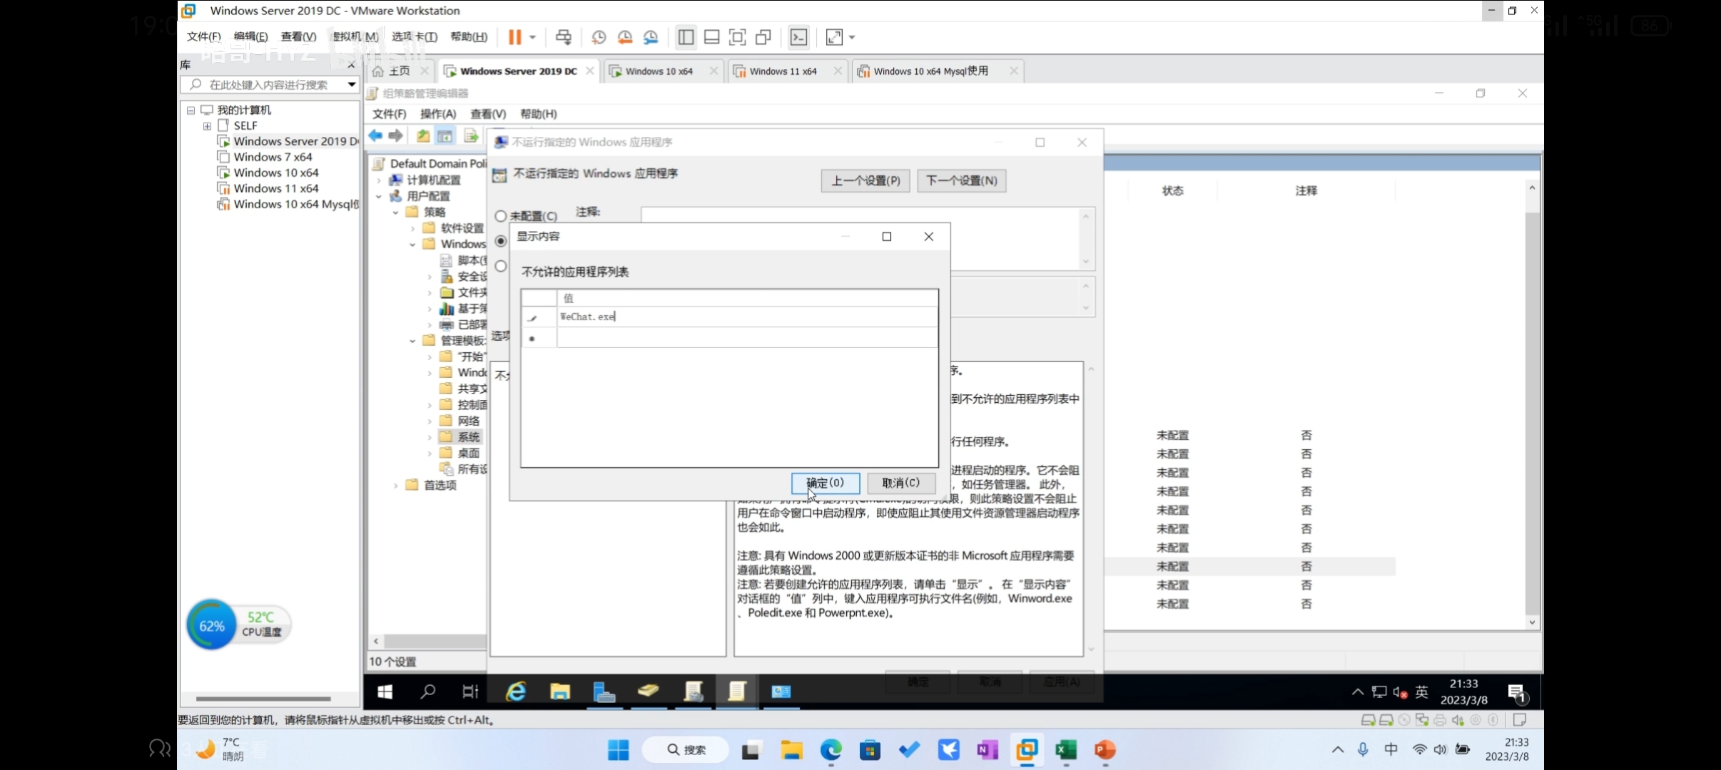Expand the 首选项 tree folder
The width and height of the screenshot is (1721, 770).
[396, 485]
